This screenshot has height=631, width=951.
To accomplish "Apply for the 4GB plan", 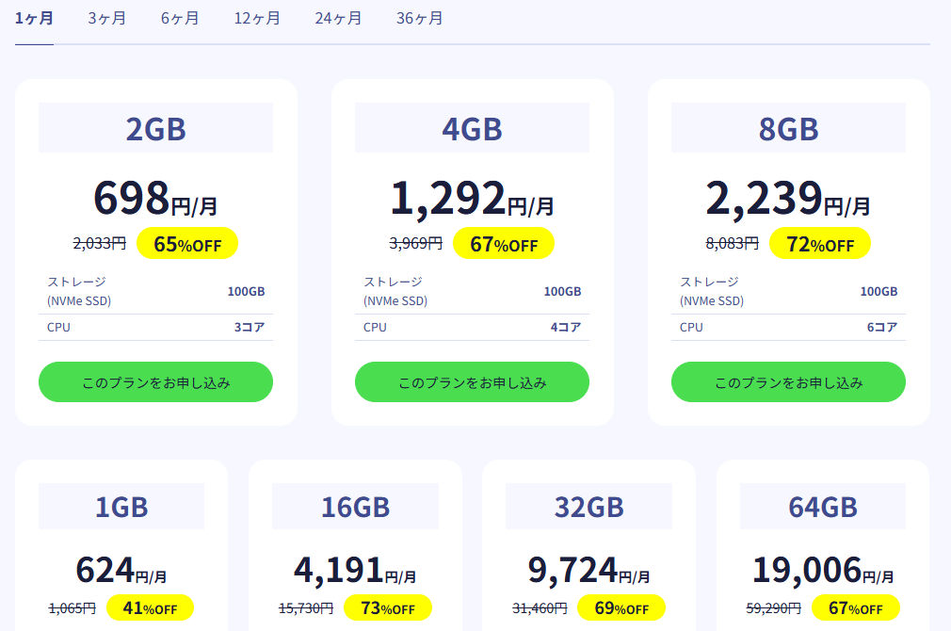I will (x=472, y=382).
